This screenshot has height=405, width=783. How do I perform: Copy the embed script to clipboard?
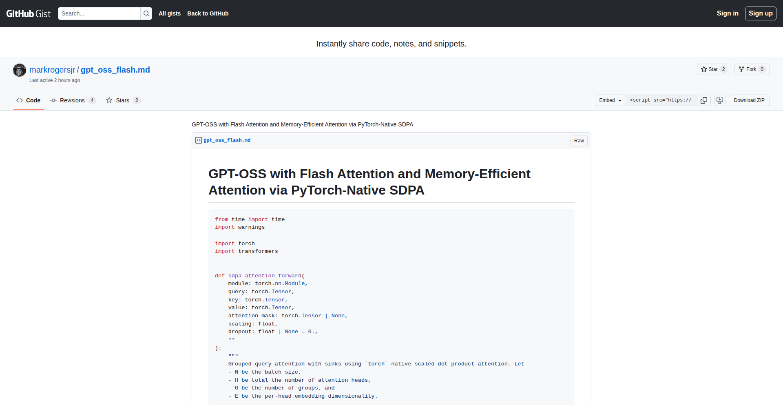tap(704, 100)
